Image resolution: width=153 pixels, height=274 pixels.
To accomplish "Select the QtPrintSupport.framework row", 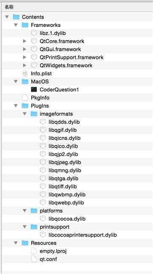I will point(77,57).
